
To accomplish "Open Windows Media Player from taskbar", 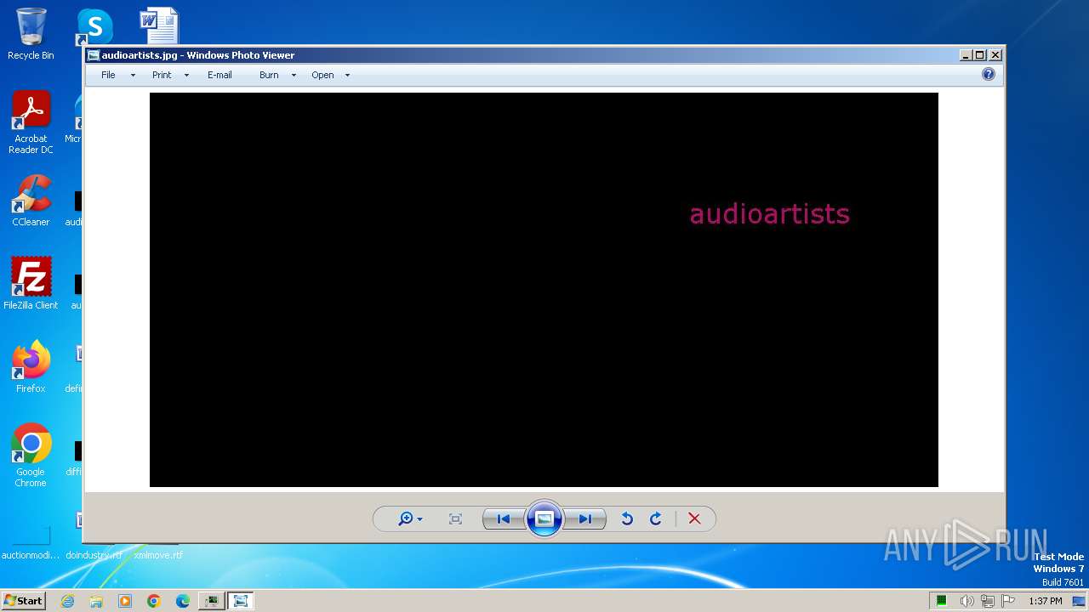I will pos(125,601).
